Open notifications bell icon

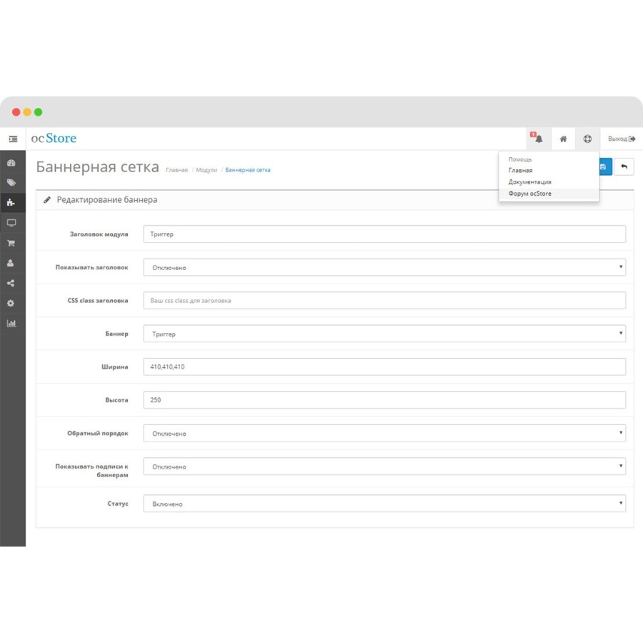click(539, 139)
